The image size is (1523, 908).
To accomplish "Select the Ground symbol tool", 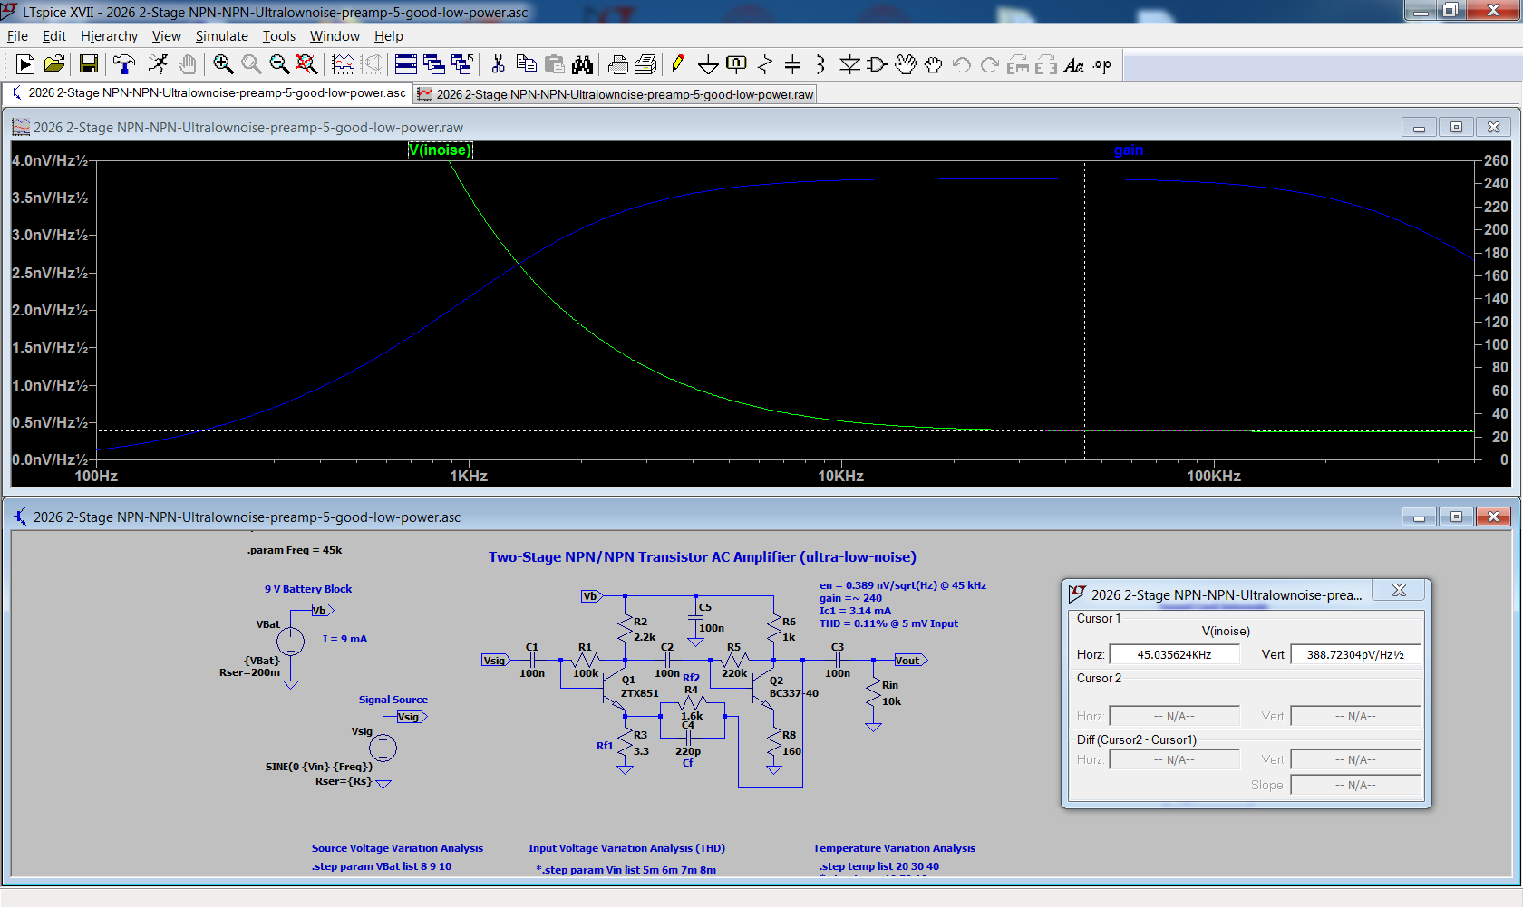I will tap(709, 64).
